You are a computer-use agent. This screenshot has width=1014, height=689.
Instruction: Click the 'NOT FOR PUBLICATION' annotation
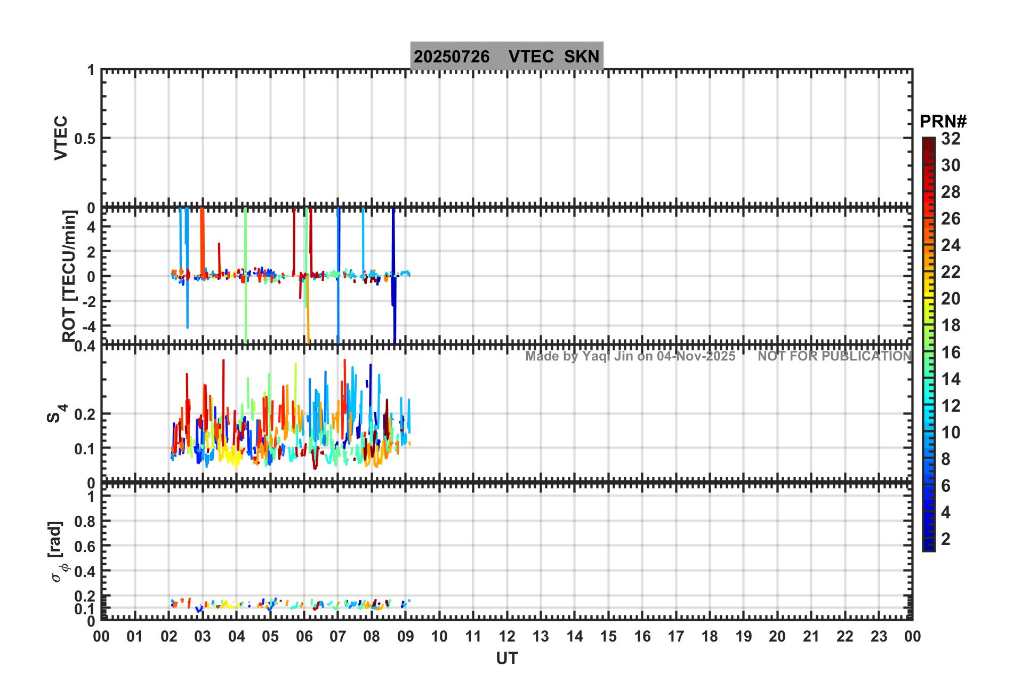tap(835, 356)
